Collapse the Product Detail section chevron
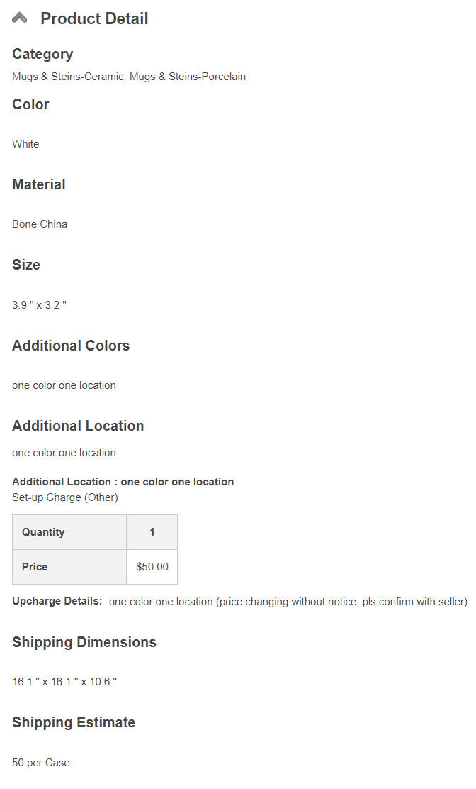The height and width of the screenshot is (789, 476). point(19,18)
